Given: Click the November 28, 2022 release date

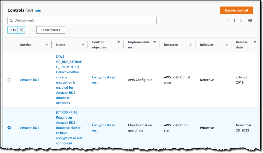Looking at the screenshot, I should (243, 128).
